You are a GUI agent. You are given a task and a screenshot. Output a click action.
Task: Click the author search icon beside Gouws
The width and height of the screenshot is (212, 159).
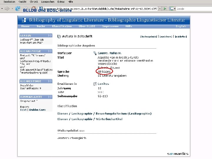tap(95, 53)
